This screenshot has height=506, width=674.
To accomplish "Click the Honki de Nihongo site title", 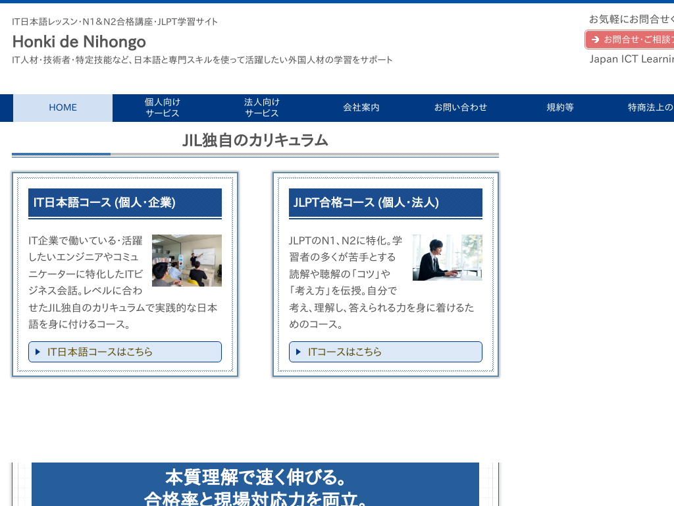I will [79, 42].
